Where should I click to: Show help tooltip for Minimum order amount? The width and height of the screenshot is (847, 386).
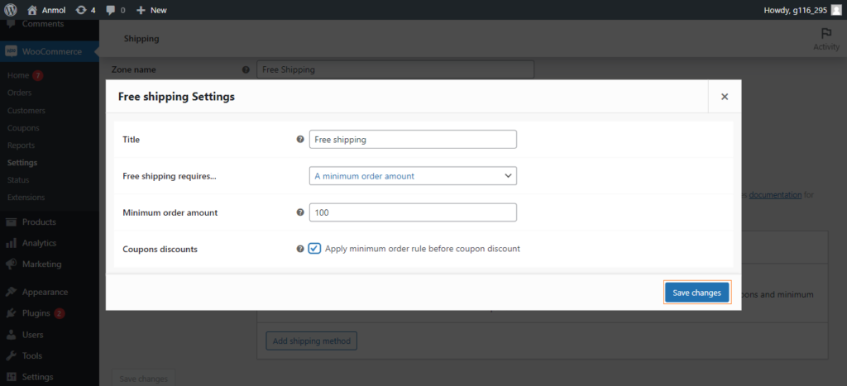click(300, 212)
